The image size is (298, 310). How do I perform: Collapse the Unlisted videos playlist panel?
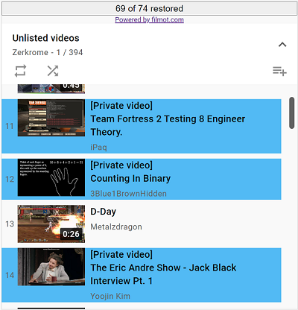click(x=282, y=45)
